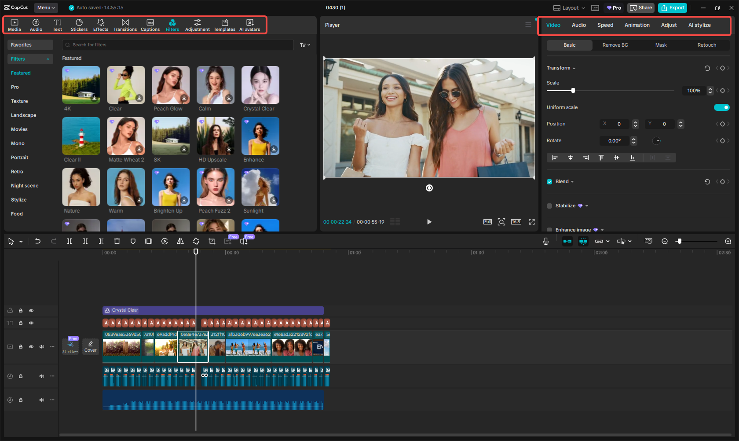Viewport: 739px width, 441px height.
Task: Open the Menu dropdown
Action: click(x=46, y=7)
